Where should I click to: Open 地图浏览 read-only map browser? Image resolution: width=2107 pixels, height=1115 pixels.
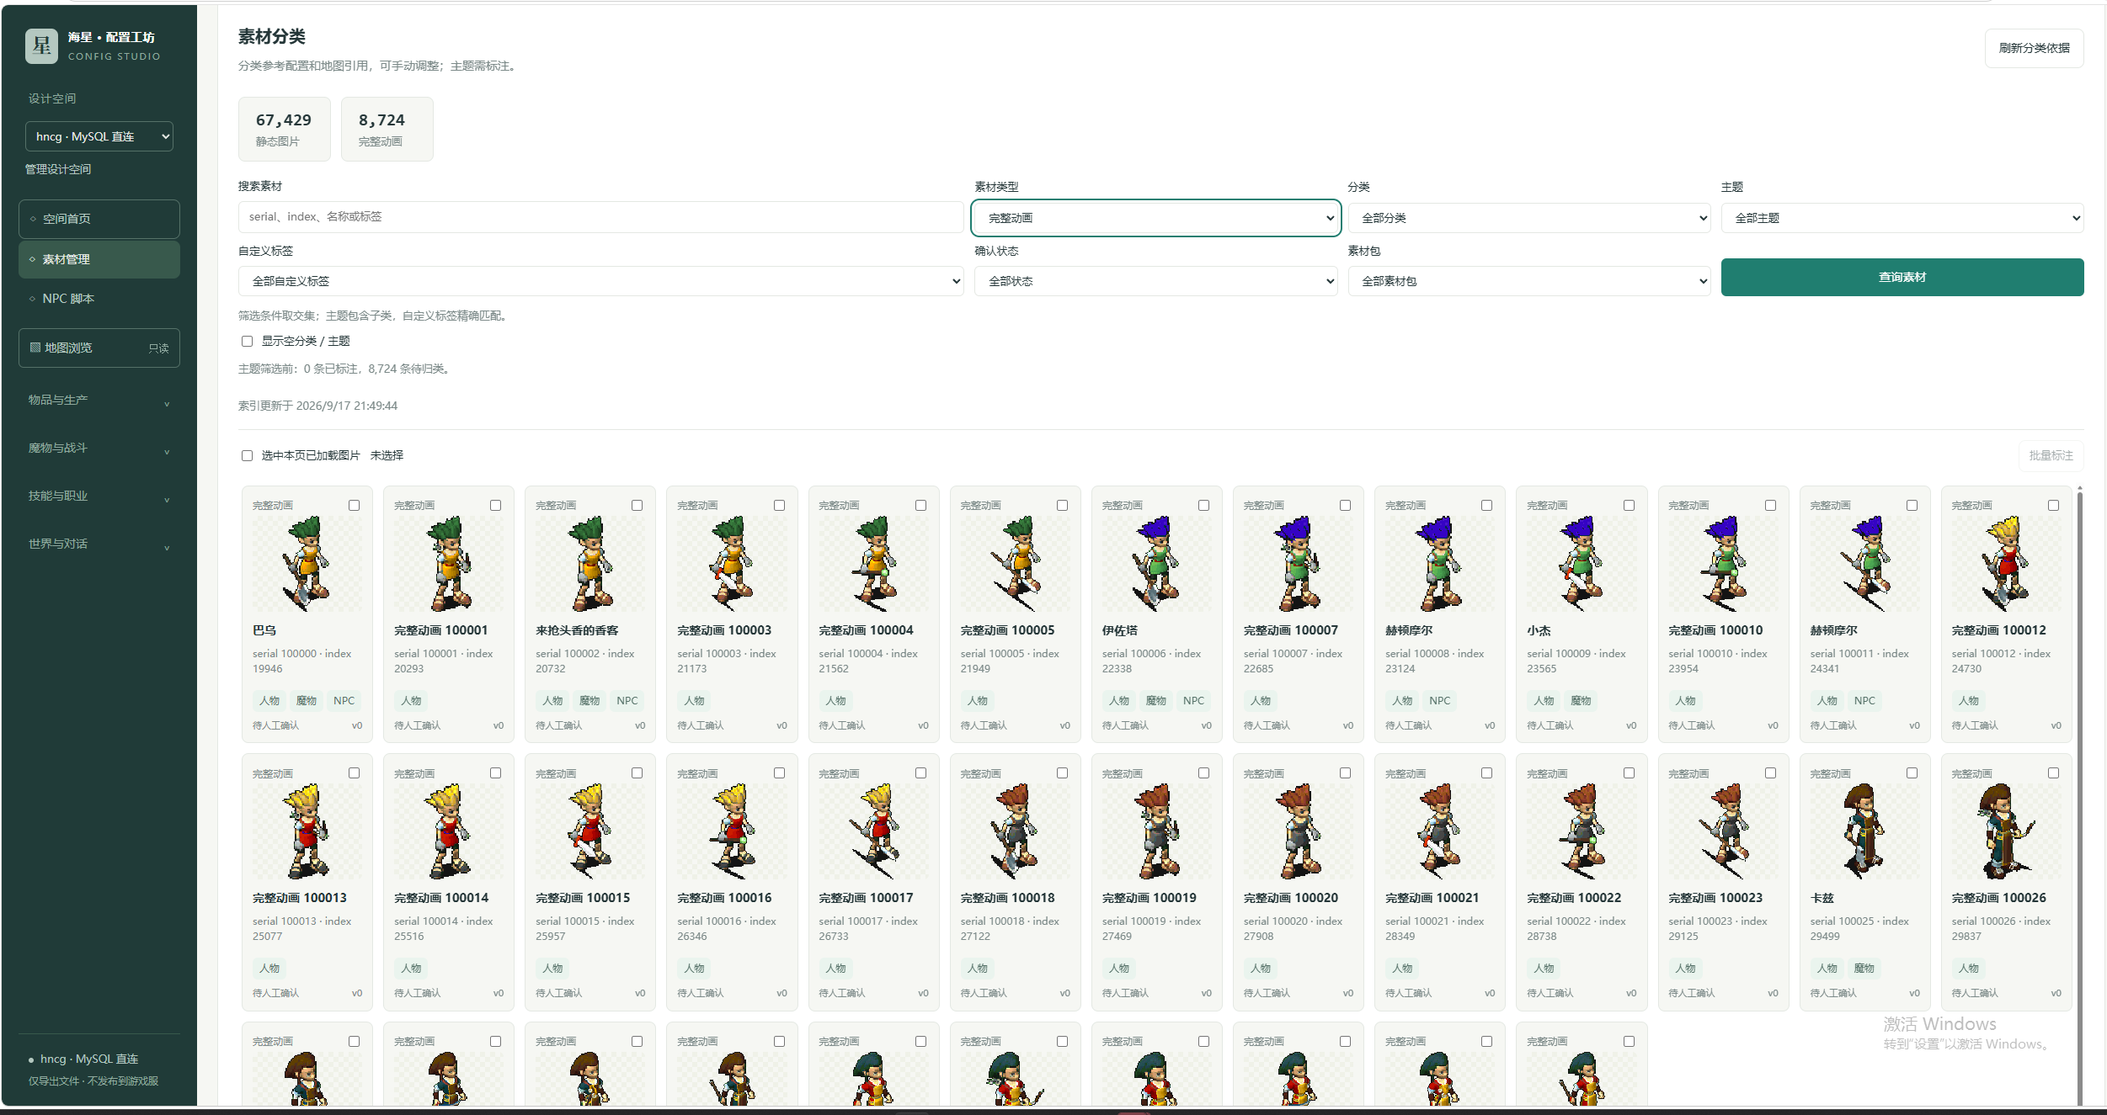click(99, 348)
